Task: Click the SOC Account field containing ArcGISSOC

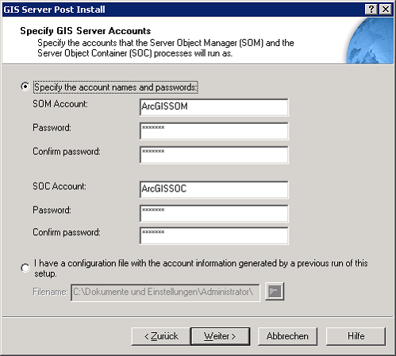Action: (214, 190)
